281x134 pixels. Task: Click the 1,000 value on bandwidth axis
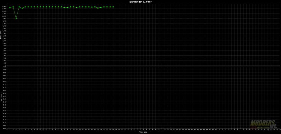[x=5, y=41]
